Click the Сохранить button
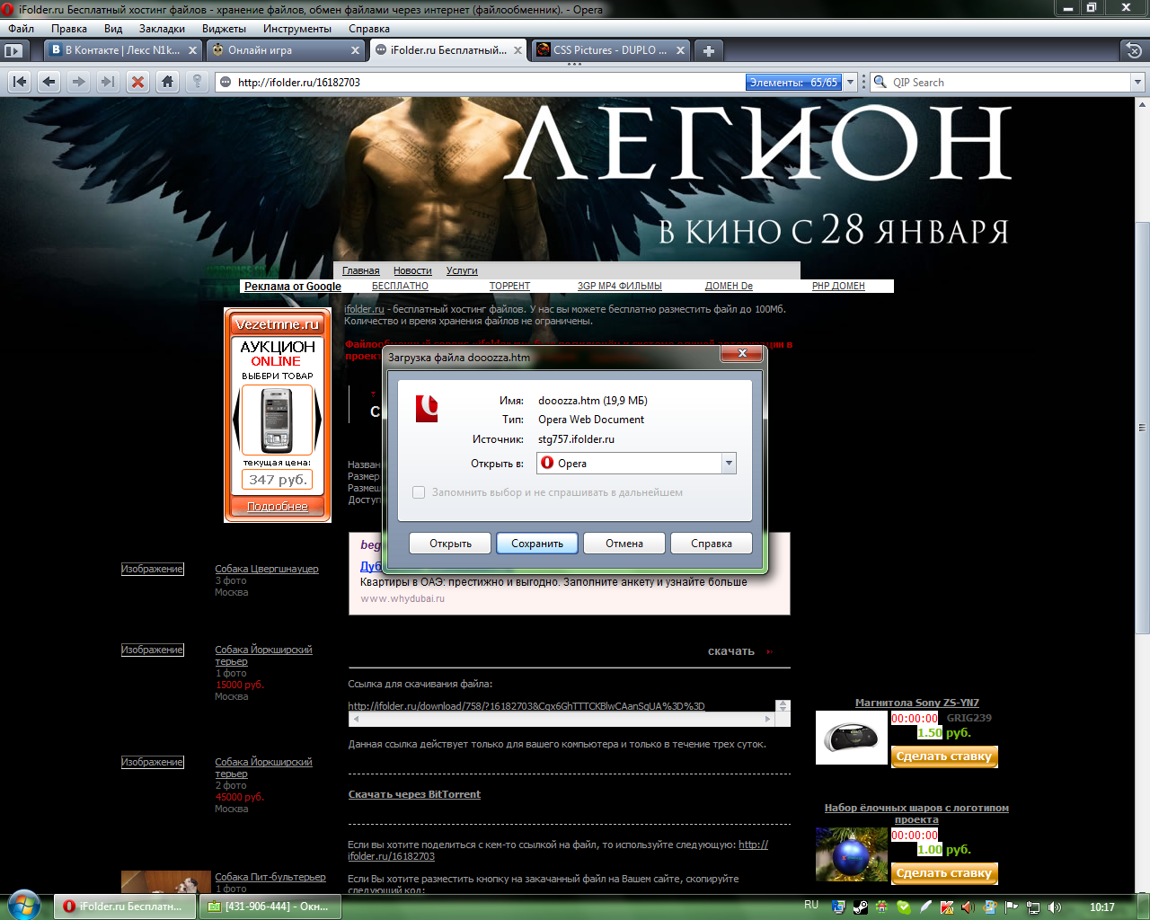 point(537,544)
